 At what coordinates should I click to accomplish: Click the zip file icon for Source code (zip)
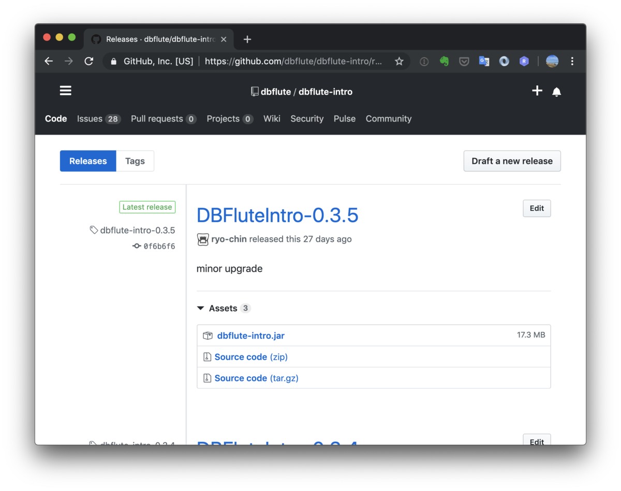click(207, 357)
